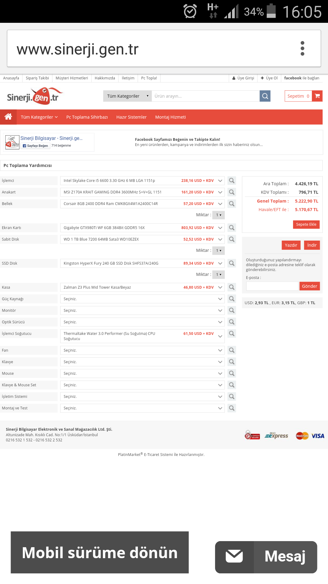Open the Bellek Miktar quantity dropdown
The image size is (328, 584).
218,215
